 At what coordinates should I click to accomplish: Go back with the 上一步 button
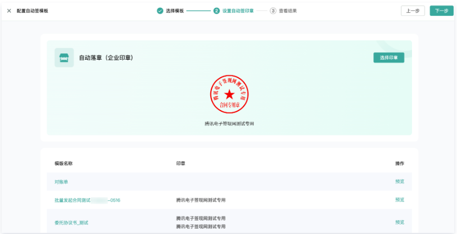[x=413, y=11]
